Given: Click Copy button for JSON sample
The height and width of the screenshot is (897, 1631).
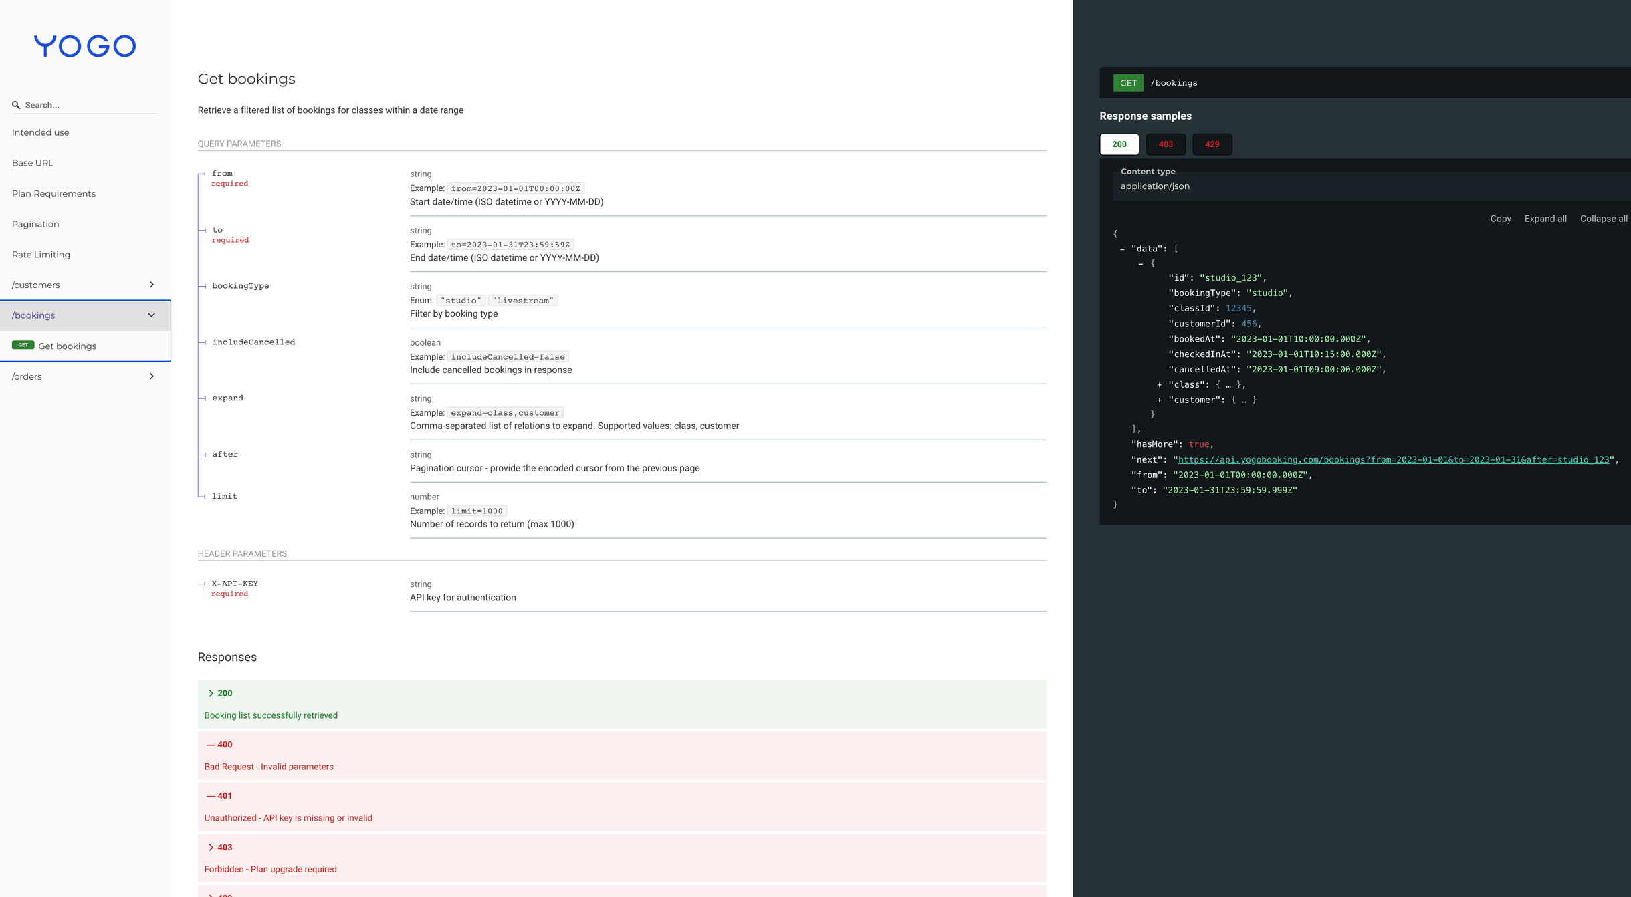Looking at the screenshot, I should tap(1500, 219).
